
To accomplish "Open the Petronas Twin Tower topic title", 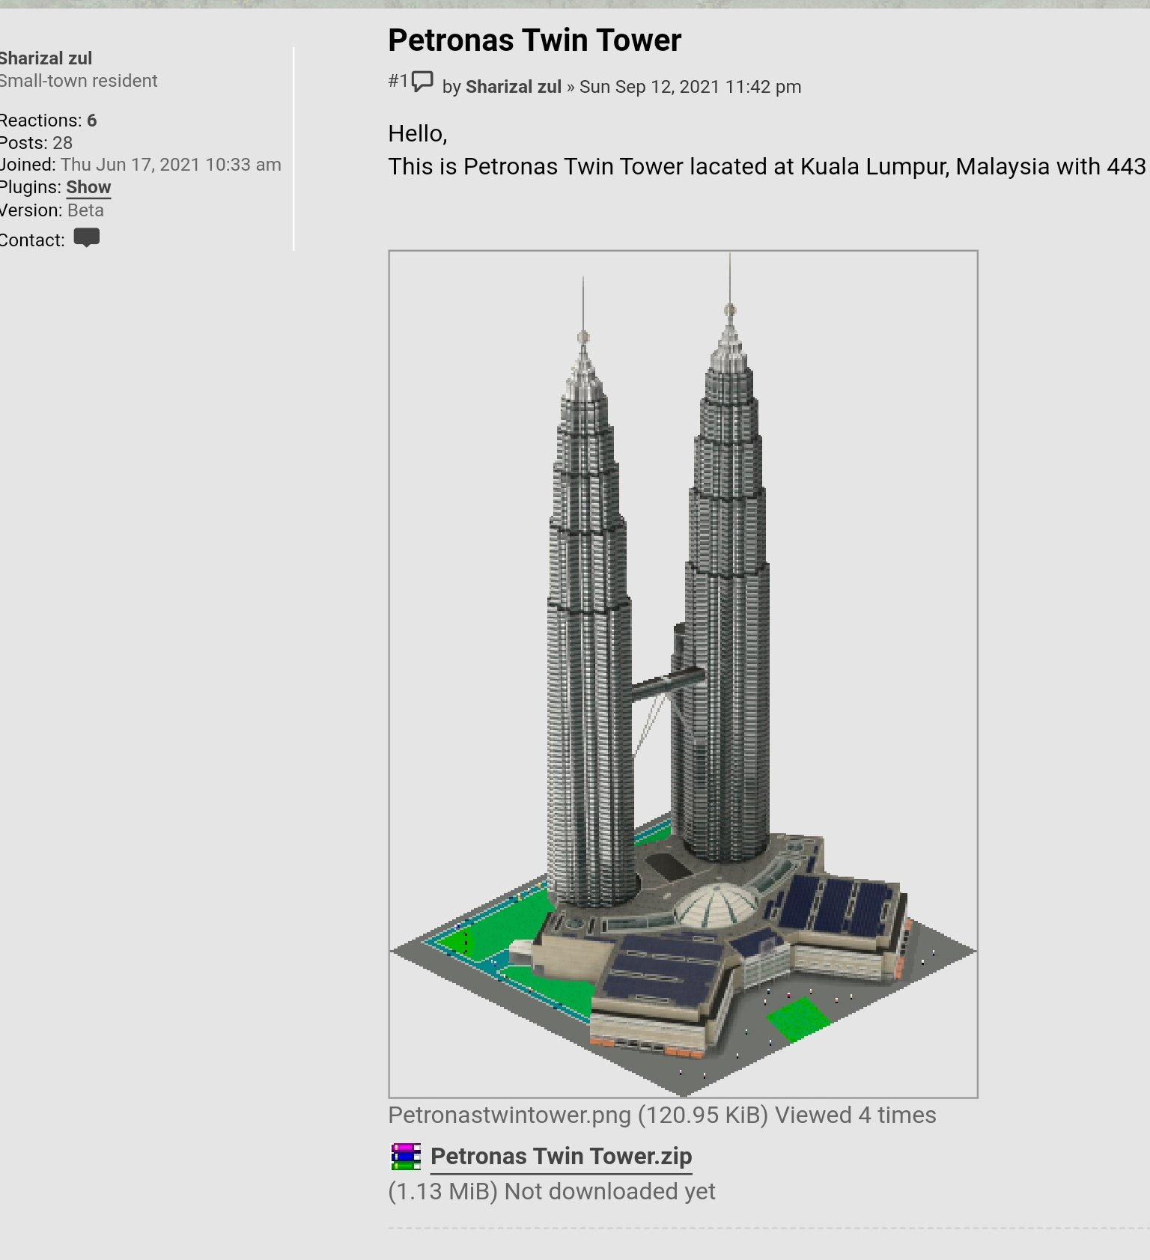I will pos(534,40).
